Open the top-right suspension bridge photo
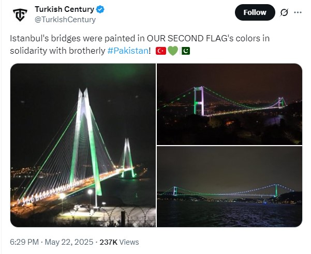Viewport: 311px width, 254px height. [229, 104]
